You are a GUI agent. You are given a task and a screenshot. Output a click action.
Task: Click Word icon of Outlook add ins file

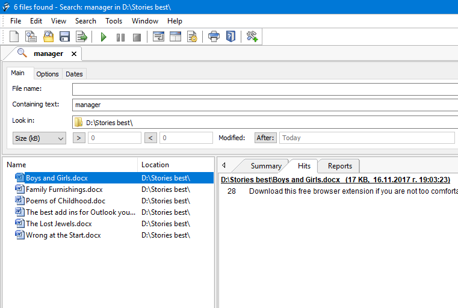(x=20, y=212)
